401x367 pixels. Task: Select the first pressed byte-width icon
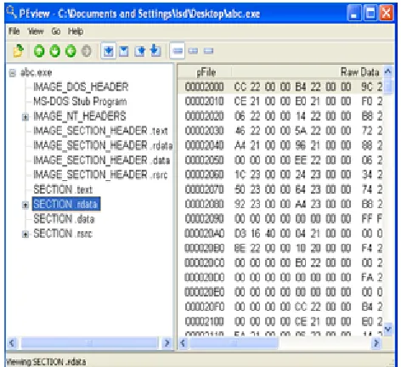pyautogui.click(x=178, y=51)
